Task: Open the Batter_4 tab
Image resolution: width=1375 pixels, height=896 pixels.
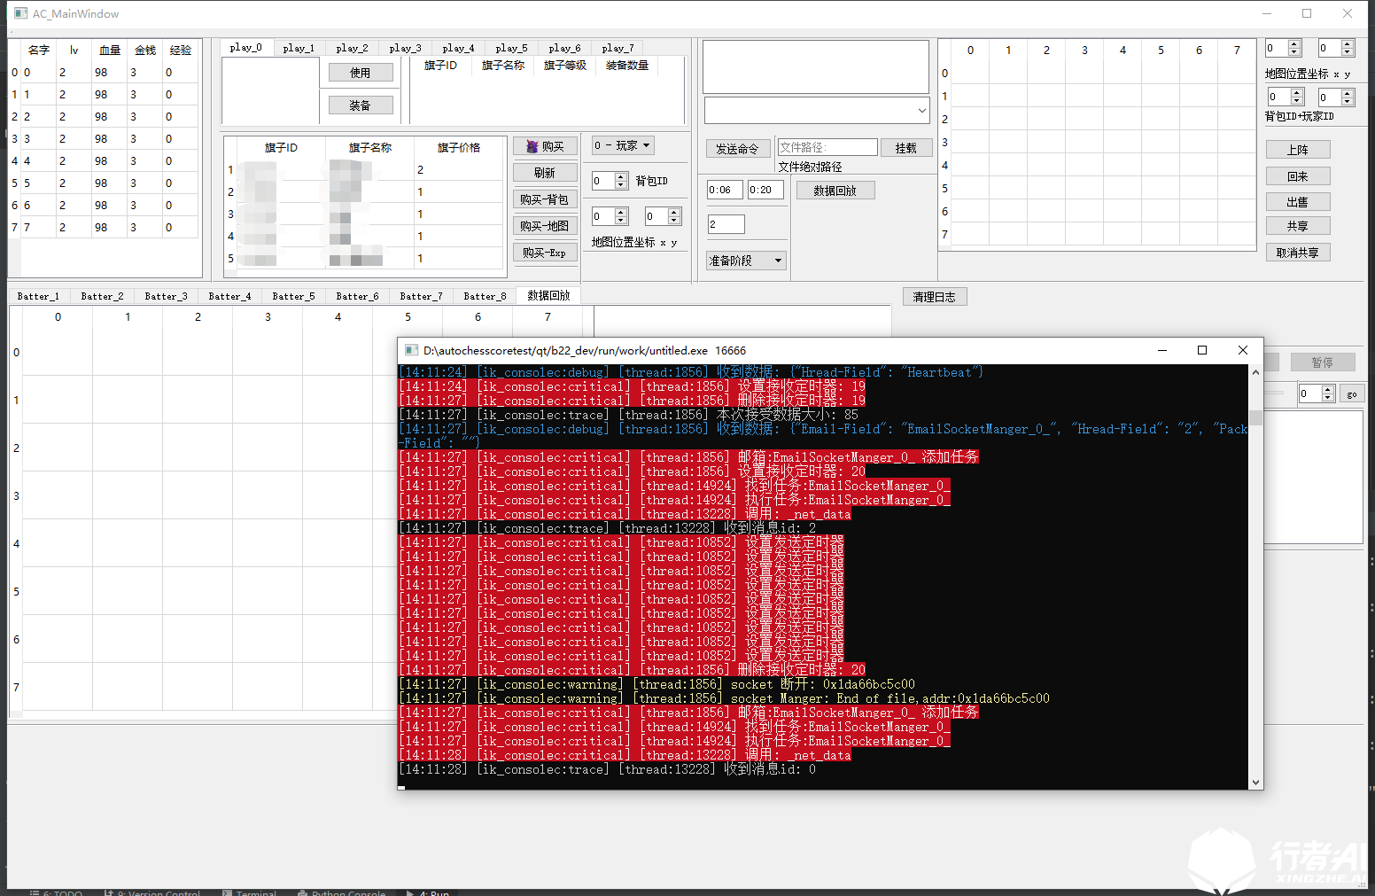Action: click(x=229, y=296)
